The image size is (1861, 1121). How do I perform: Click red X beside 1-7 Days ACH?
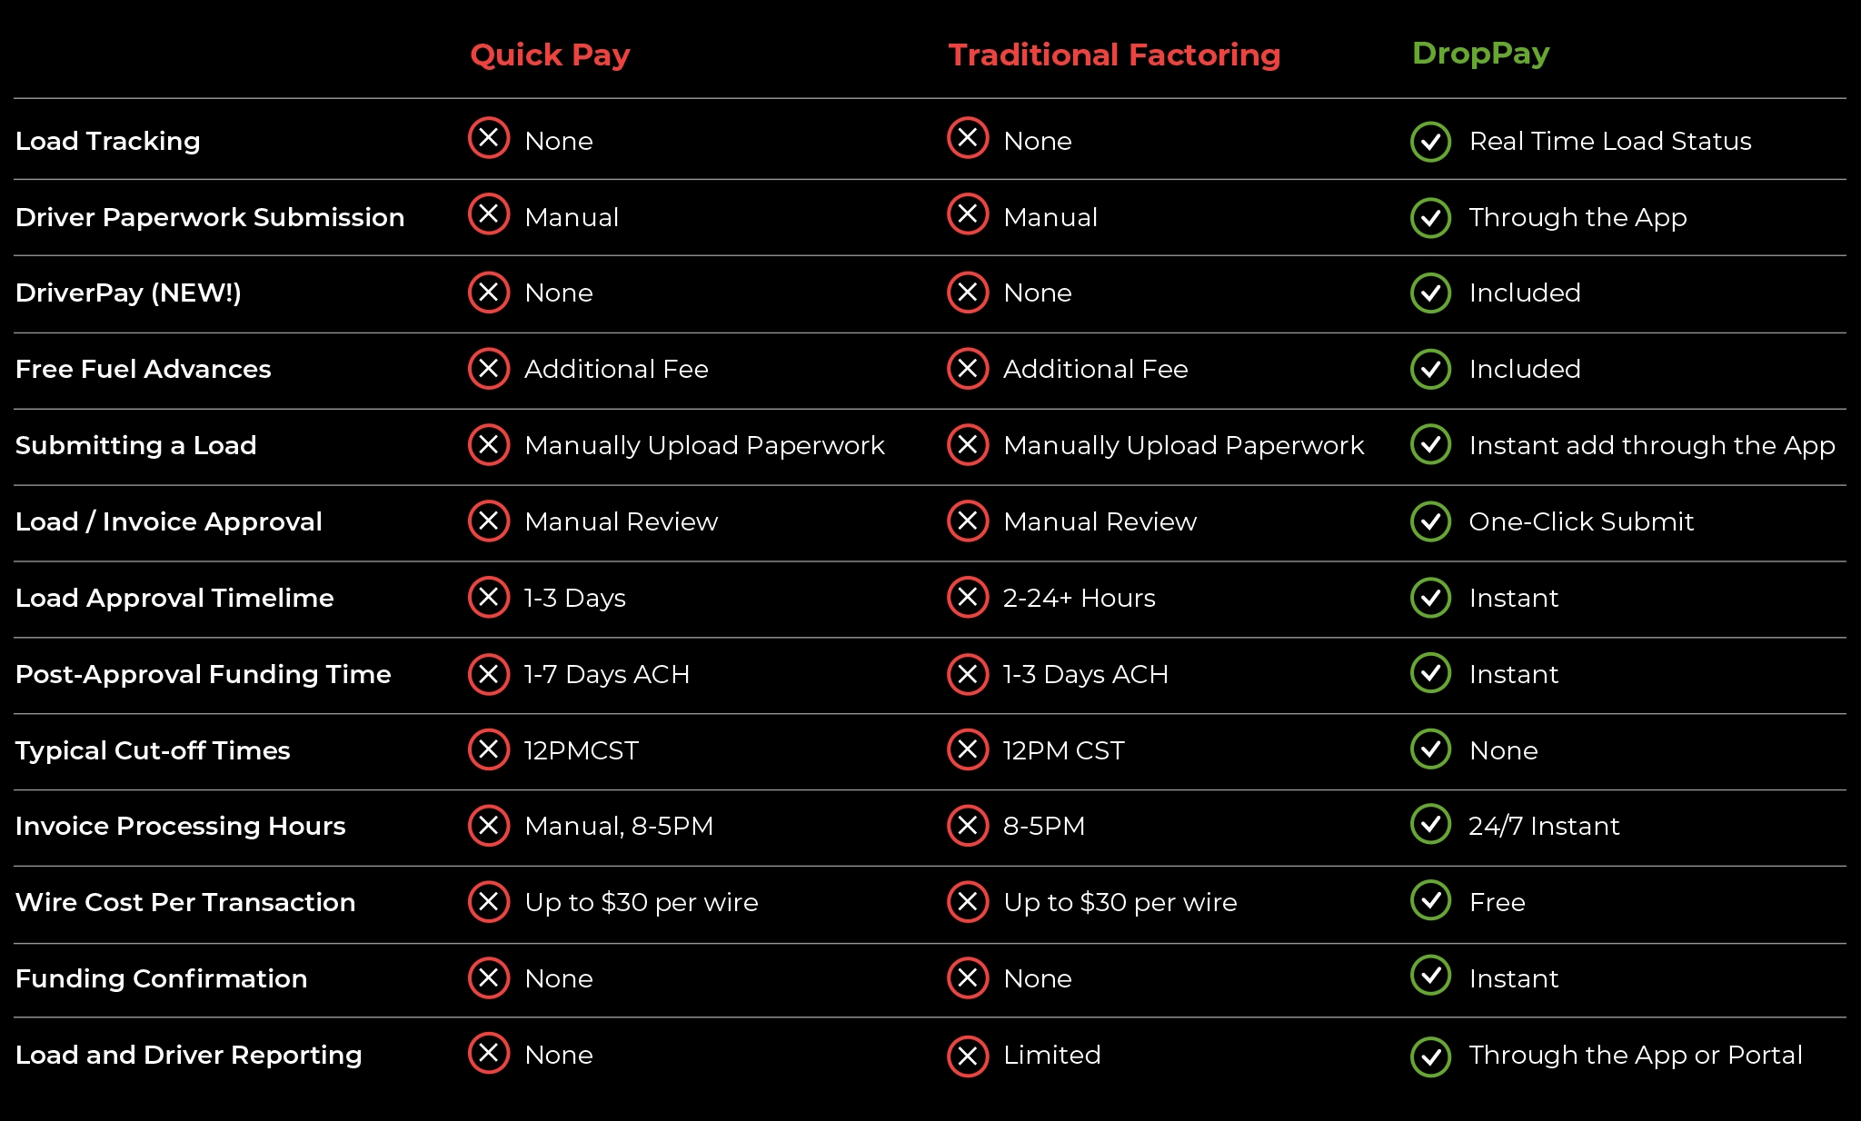coord(489,674)
